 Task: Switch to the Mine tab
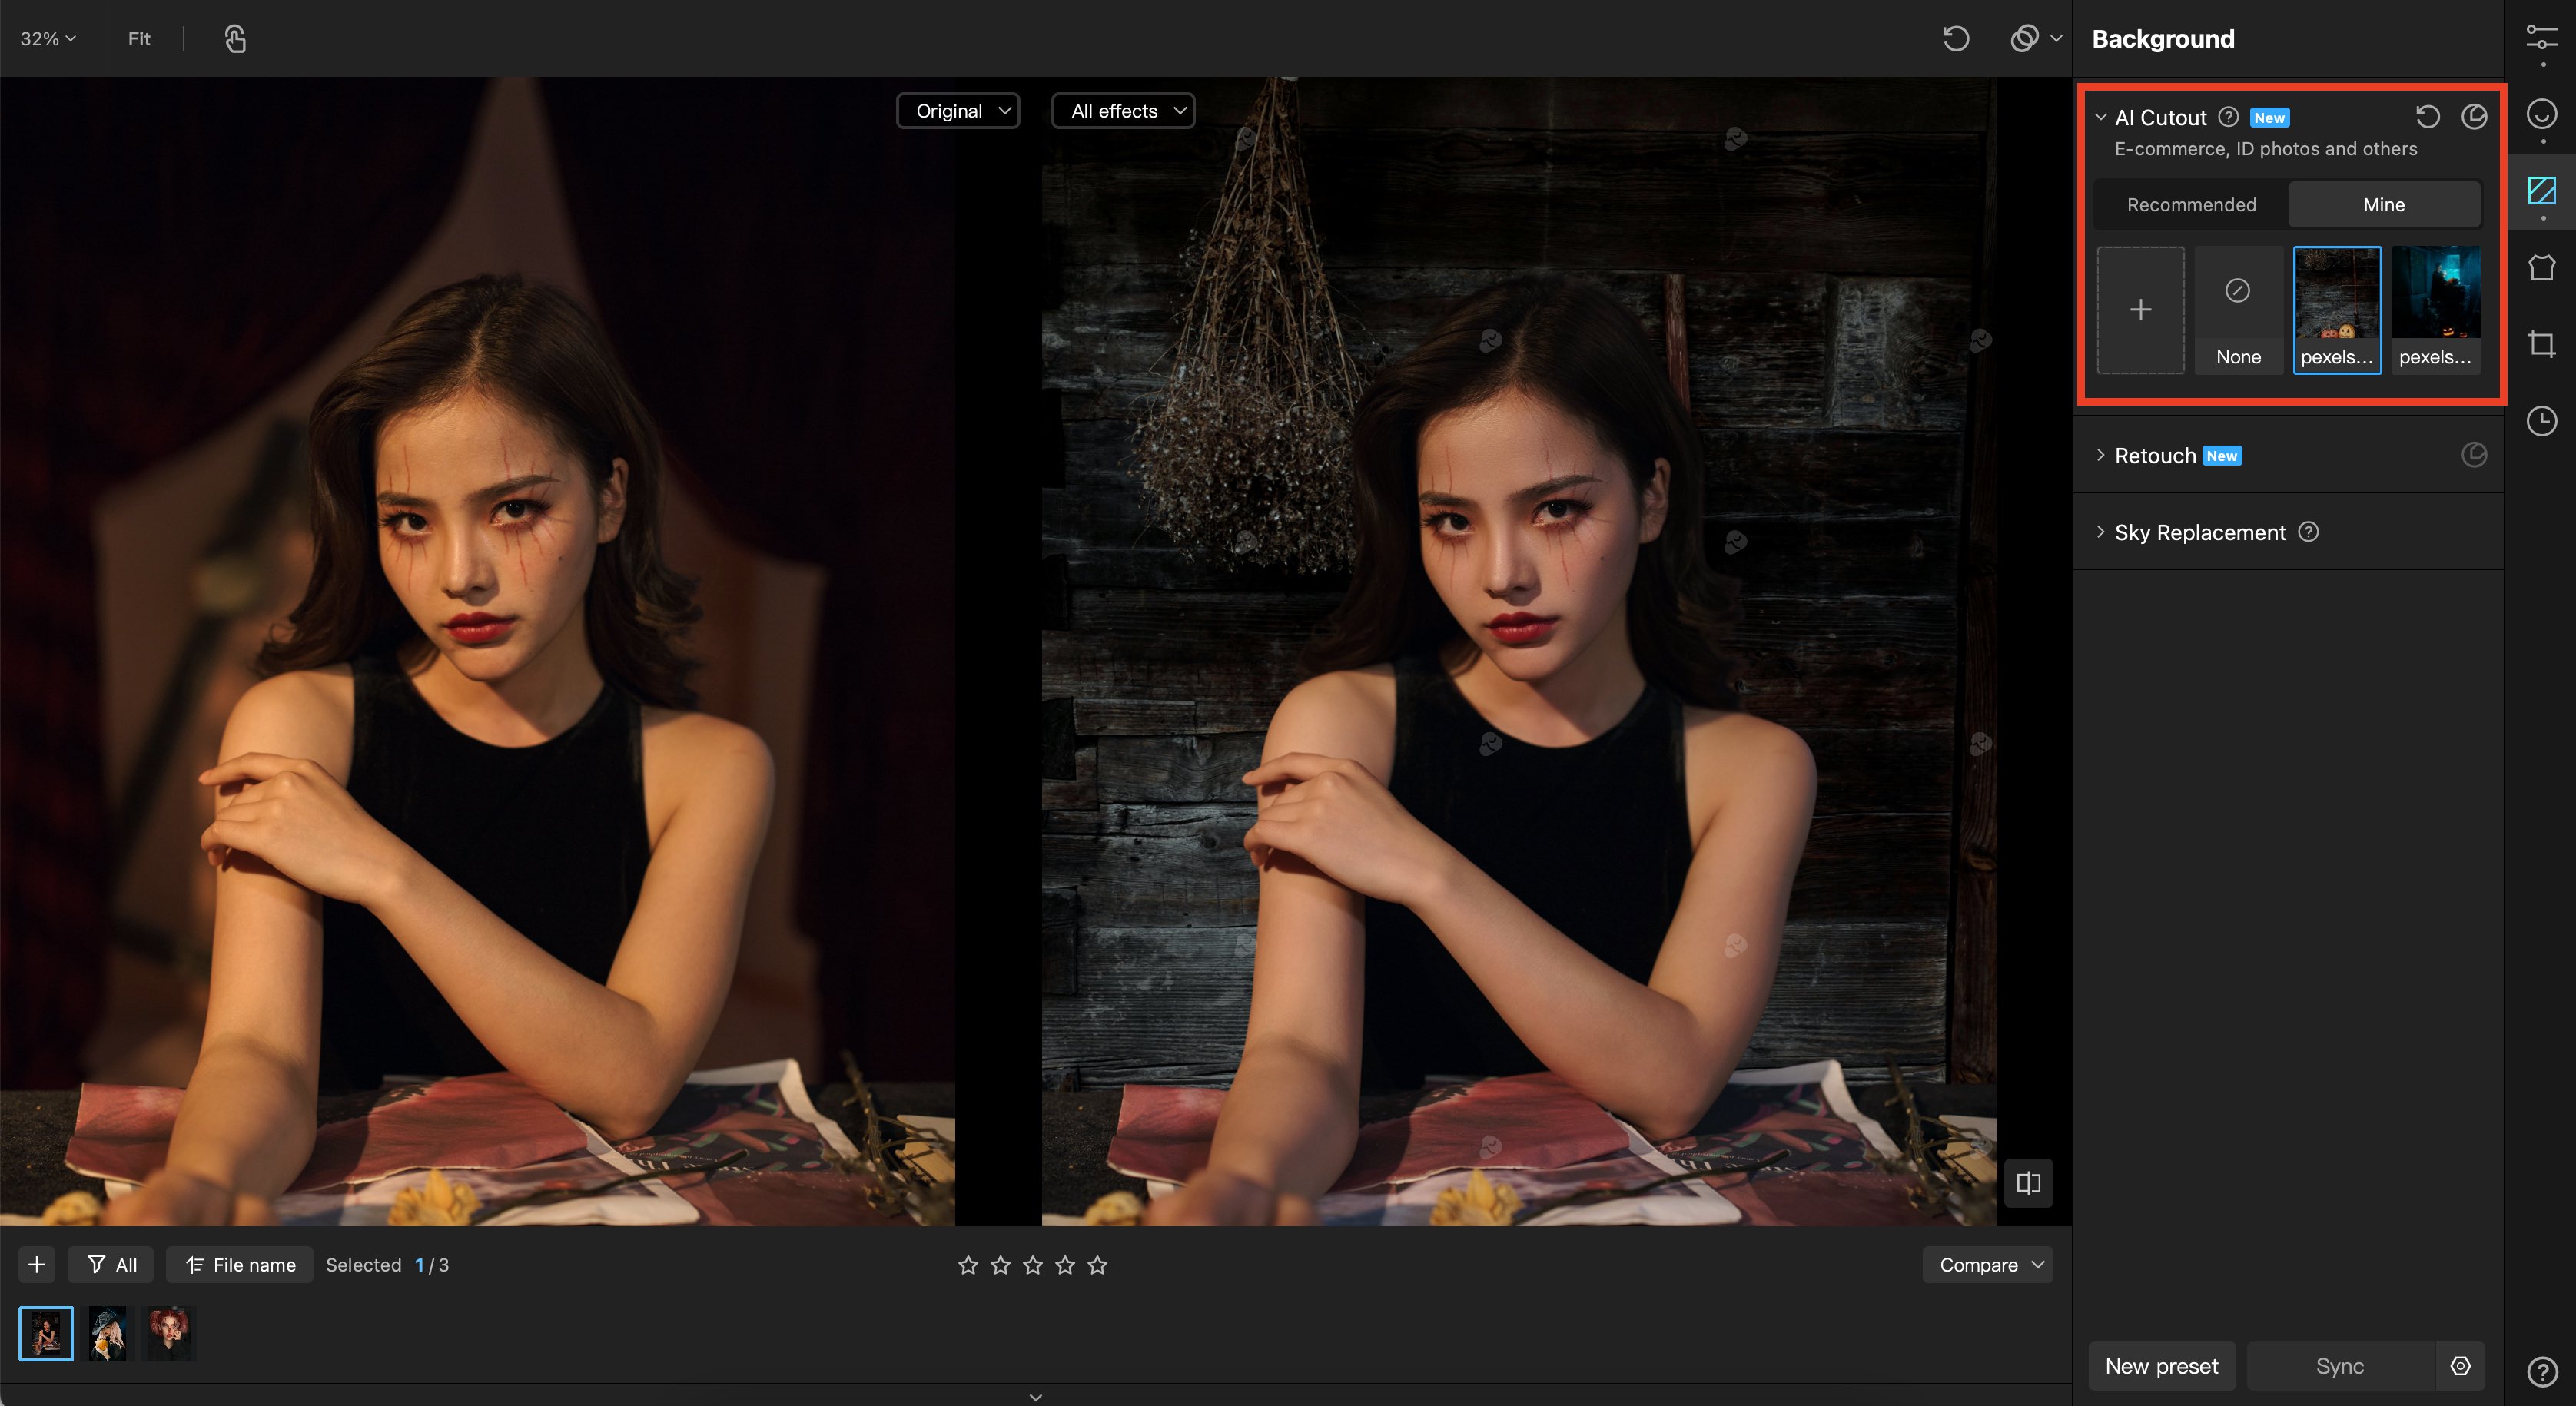[2383, 204]
